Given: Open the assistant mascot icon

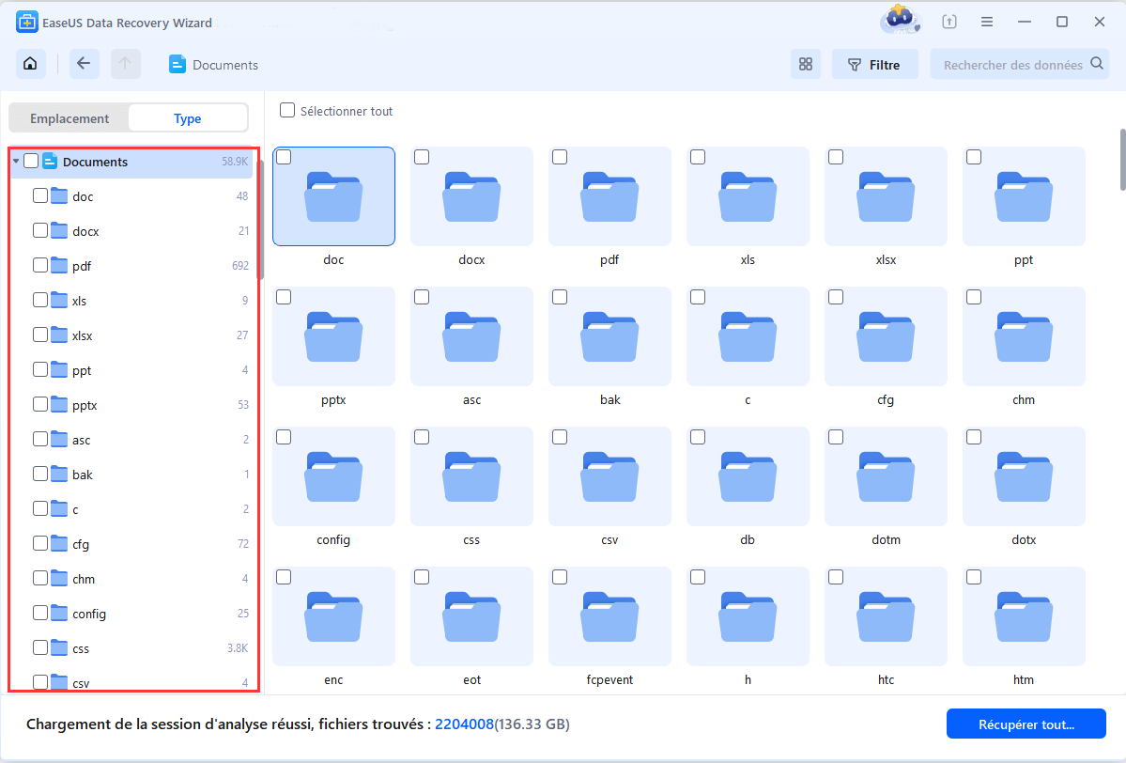Looking at the screenshot, I should coord(899,21).
